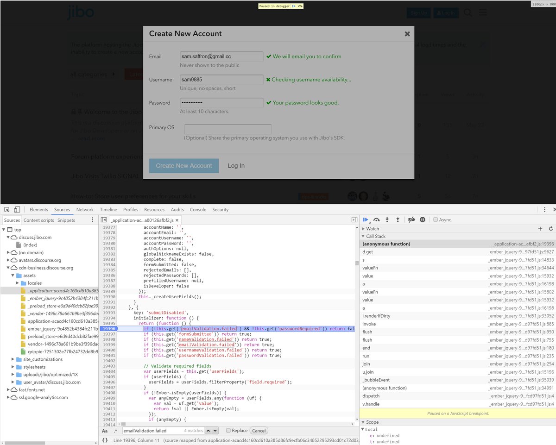Select the inspect element picker icon
Image resolution: width=556 pixels, height=445 pixels.
7,210
